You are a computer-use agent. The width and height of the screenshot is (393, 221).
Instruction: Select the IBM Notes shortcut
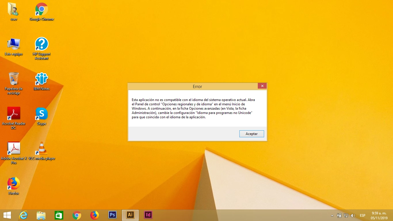tap(42, 81)
